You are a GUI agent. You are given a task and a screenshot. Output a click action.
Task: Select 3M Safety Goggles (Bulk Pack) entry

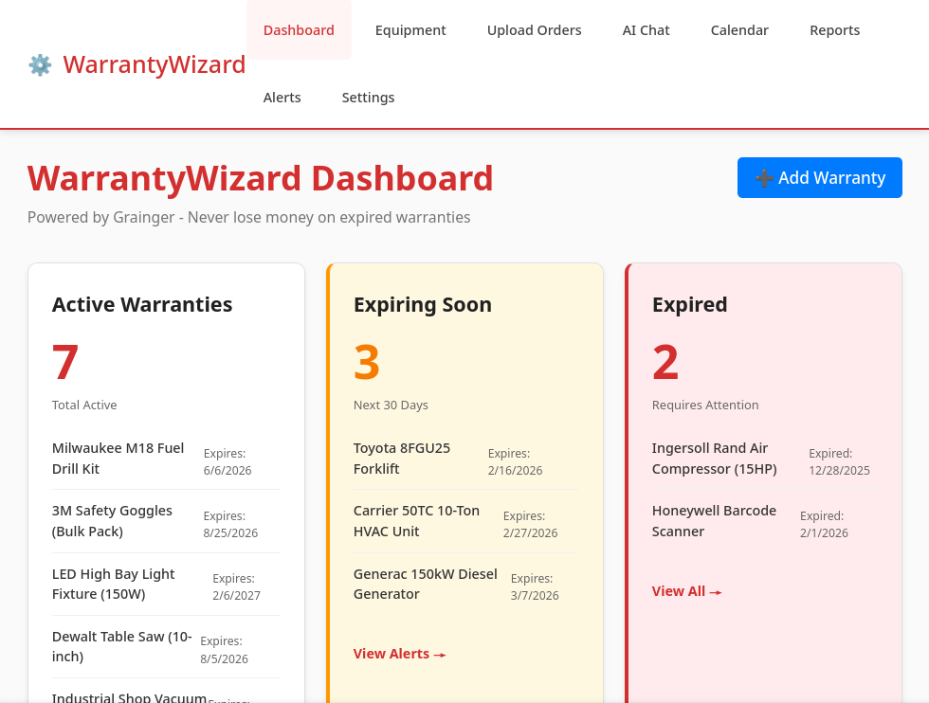pos(166,522)
